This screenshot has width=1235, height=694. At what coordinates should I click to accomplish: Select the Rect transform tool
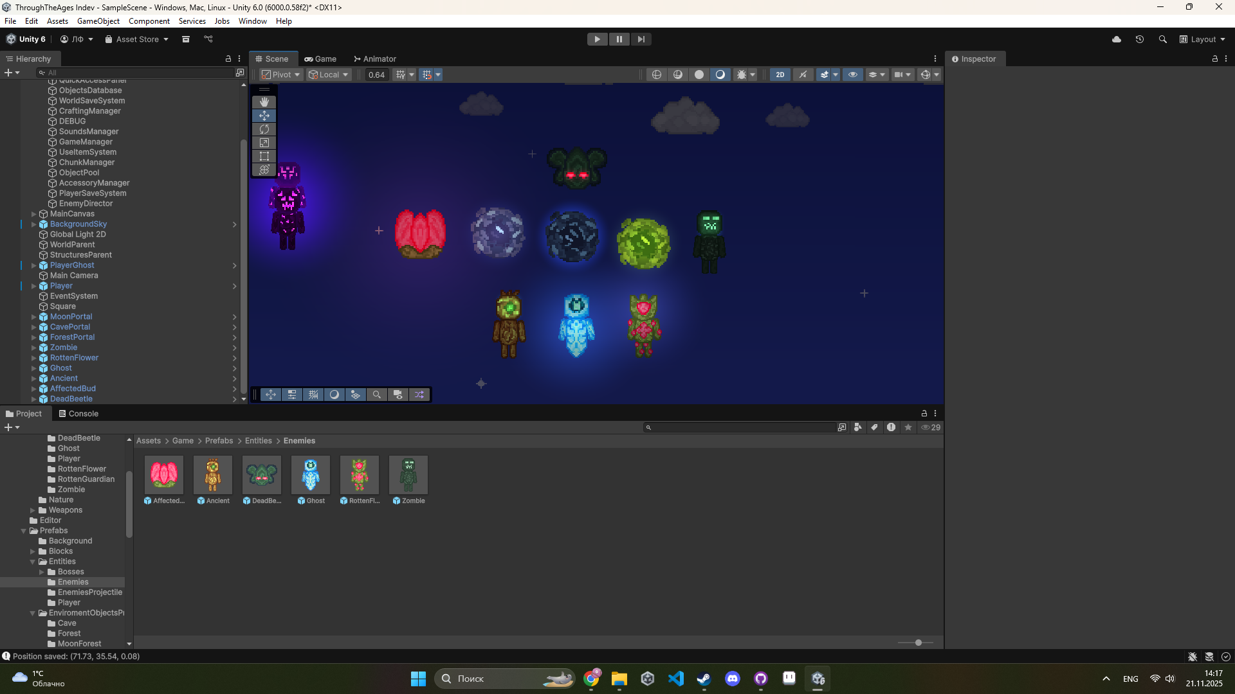[264, 156]
